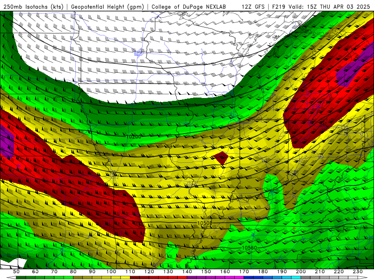
Task: Click the 80 value on color scale
Action: [x=73, y=272]
